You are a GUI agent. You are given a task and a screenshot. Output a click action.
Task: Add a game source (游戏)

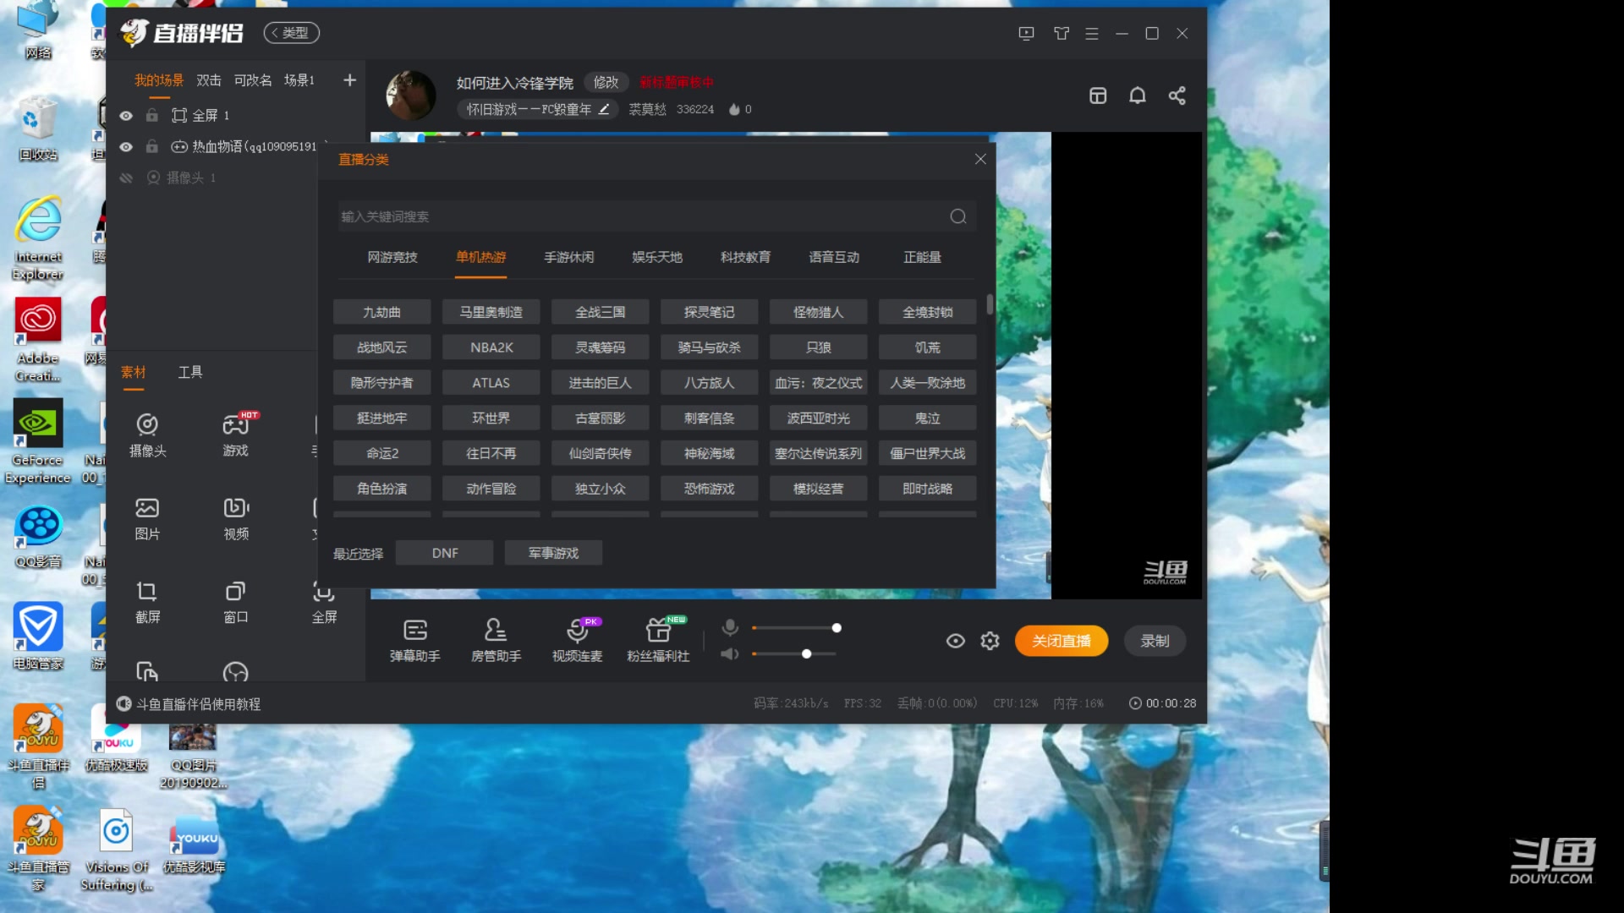(236, 435)
